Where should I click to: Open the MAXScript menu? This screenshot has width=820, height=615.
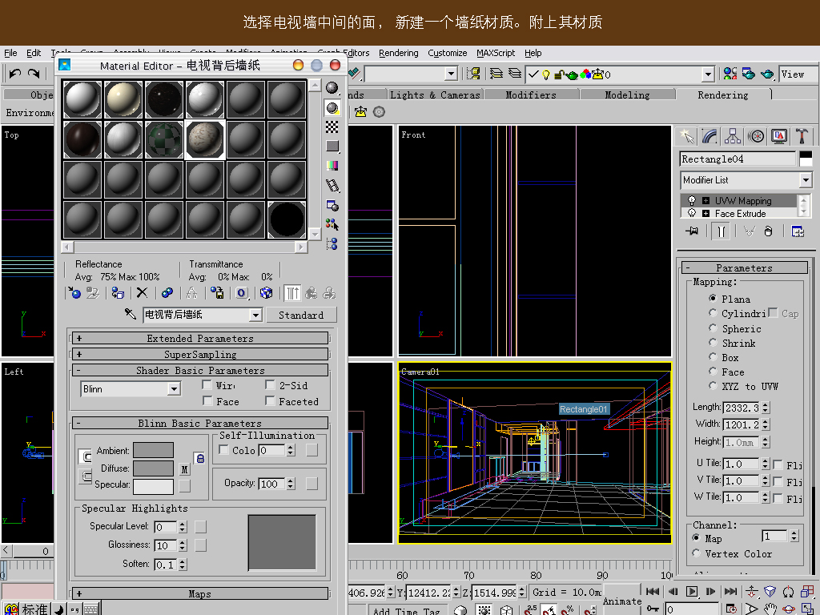pos(495,53)
